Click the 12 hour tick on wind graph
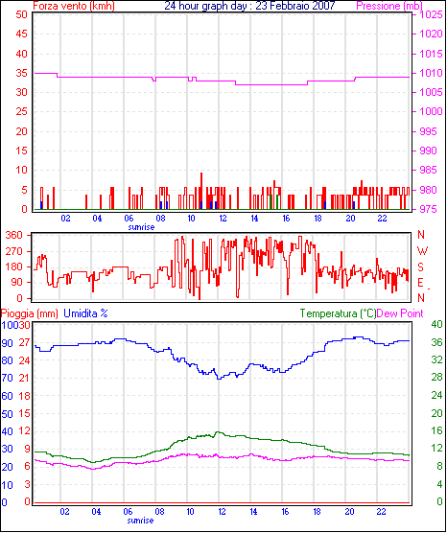This screenshot has height=533, width=447. pos(223,219)
